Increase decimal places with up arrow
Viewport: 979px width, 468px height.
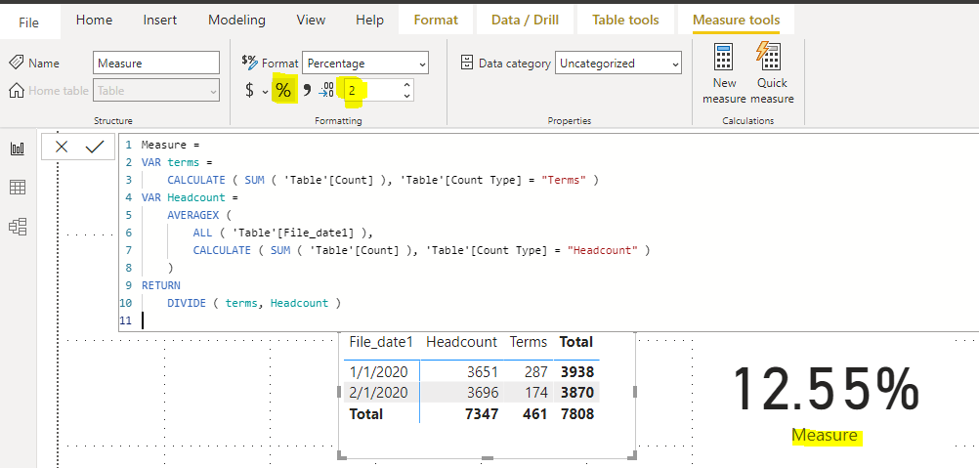(407, 85)
